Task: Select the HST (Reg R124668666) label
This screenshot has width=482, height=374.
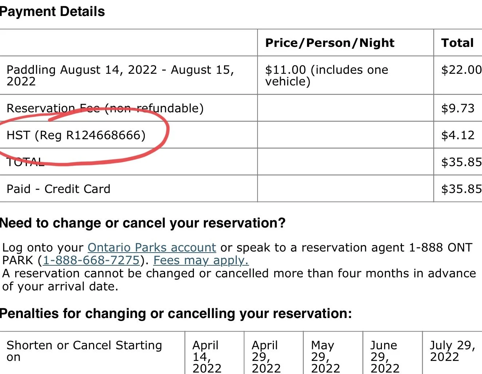Action: point(76,135)
